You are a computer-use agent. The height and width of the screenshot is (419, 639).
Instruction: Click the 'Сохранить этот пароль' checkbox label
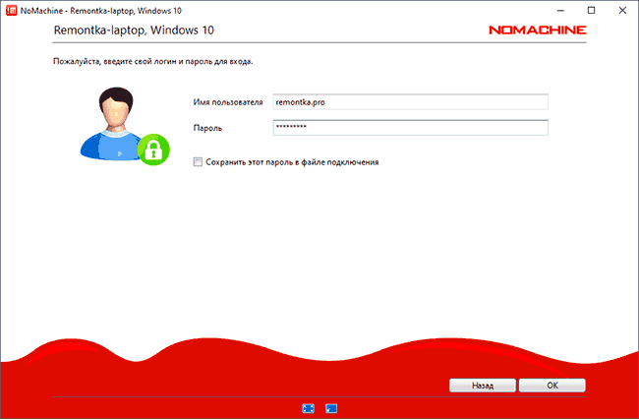tap(292, 161)
